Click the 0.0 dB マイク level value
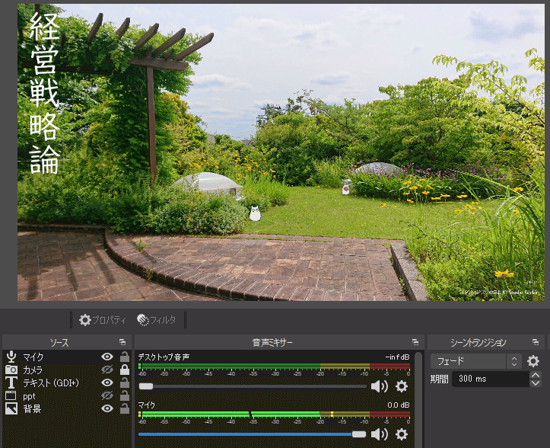This screenshot has height=448, width=550. click(399, 405)
